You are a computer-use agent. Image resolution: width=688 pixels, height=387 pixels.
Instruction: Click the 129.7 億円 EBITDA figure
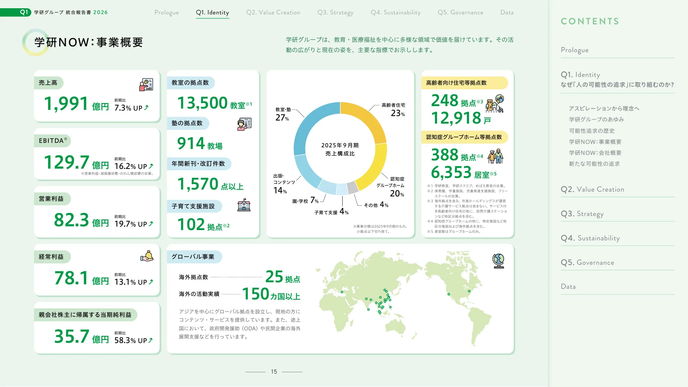(76, 162)
